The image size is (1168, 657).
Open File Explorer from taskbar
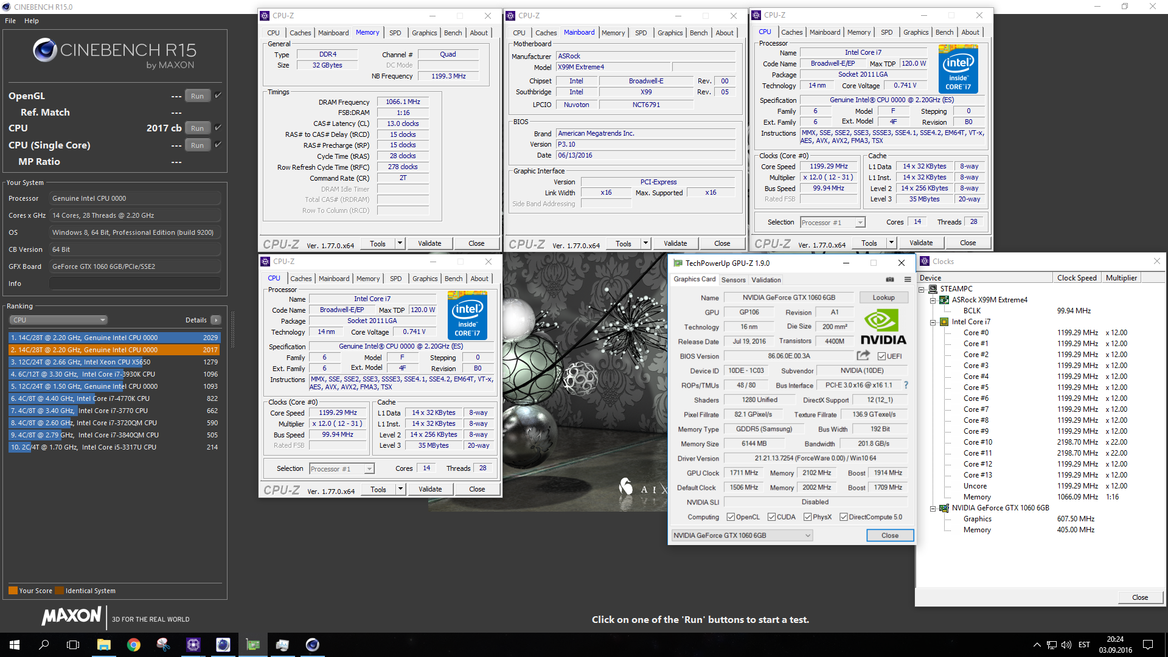pos(103,645)
